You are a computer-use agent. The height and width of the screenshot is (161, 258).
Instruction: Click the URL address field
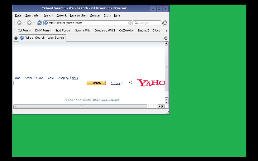click(x=88, y=23)
